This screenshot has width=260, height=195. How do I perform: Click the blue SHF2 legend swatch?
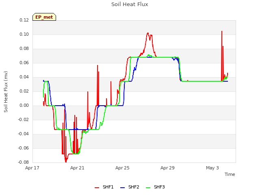point(122,188)
